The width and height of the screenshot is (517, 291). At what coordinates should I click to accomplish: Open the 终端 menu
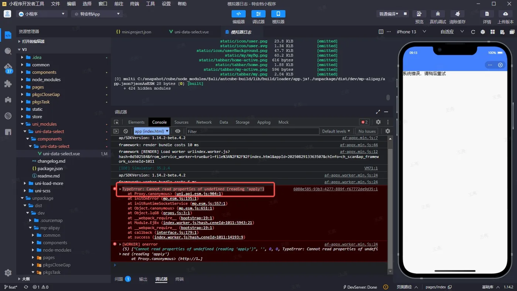134,4
